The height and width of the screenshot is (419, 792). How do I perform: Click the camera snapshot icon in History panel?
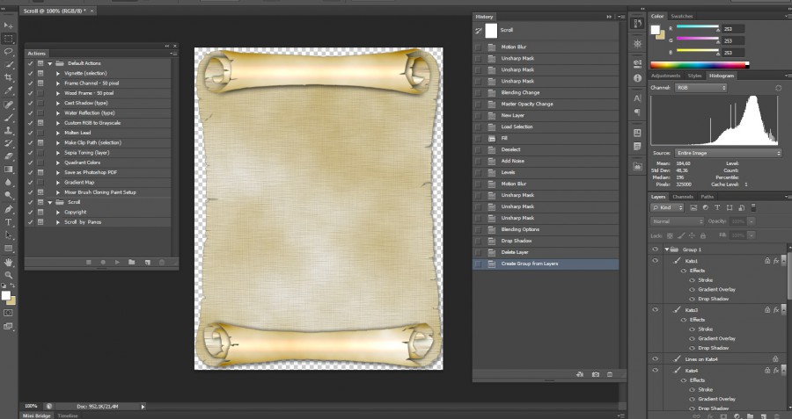coord(595,374)
